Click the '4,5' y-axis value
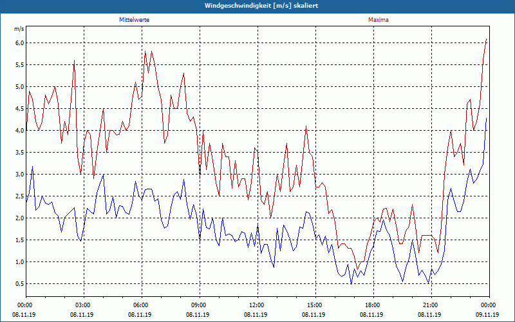Screen dimensions: 515x322 pyautogui.click(x=19, y=109)
